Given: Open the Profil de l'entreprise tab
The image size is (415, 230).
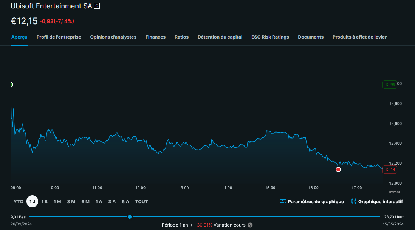Looking at the screenshot, I should (x=59, y=37).
